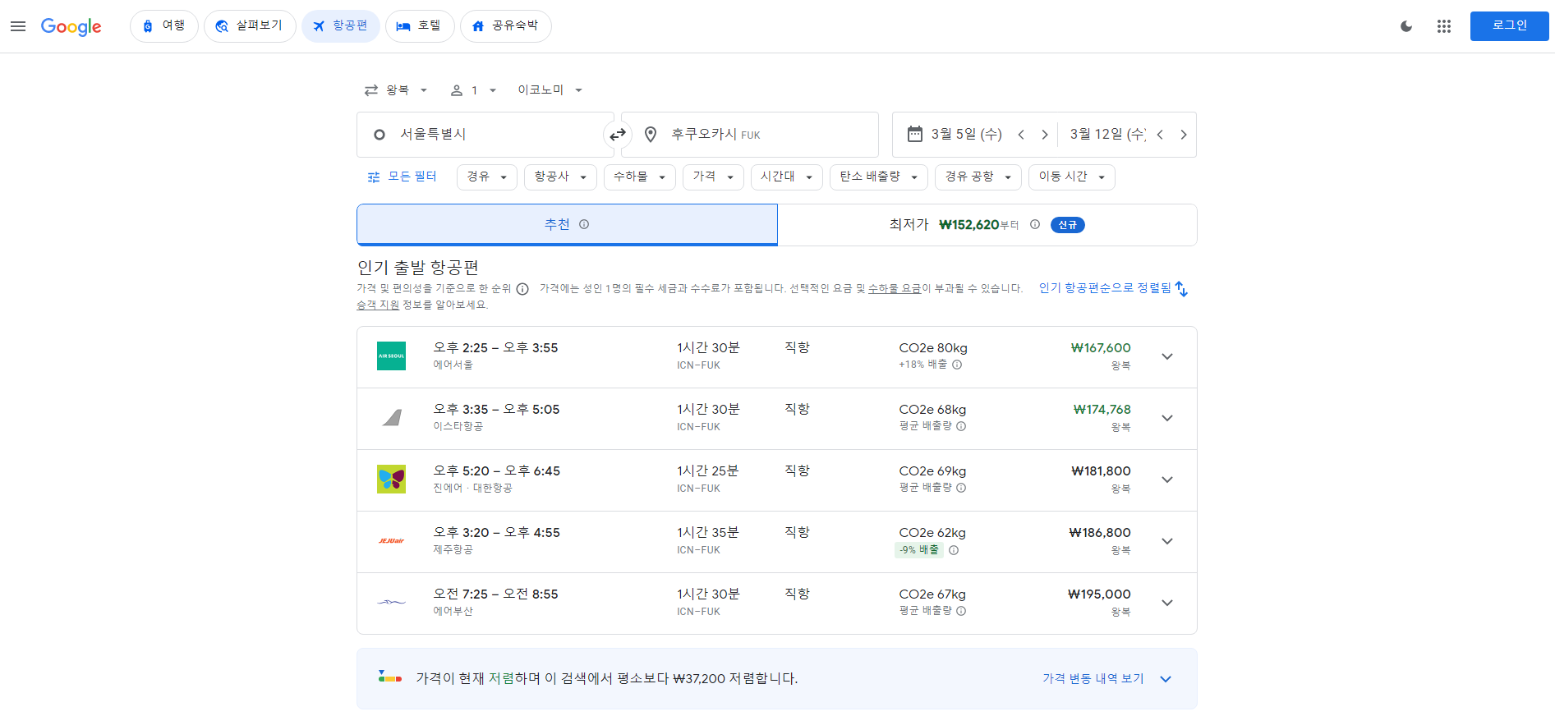This screenshot has height=716, width=1555.
Task: Open the 가격 price filter
Action: tap(713, 177)
